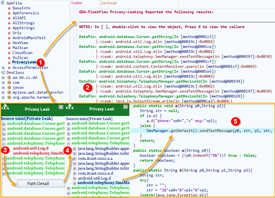Click the package icon beside javax
Image resolution: width=275 pixels, height=198 pixels.
pos(9,88)
